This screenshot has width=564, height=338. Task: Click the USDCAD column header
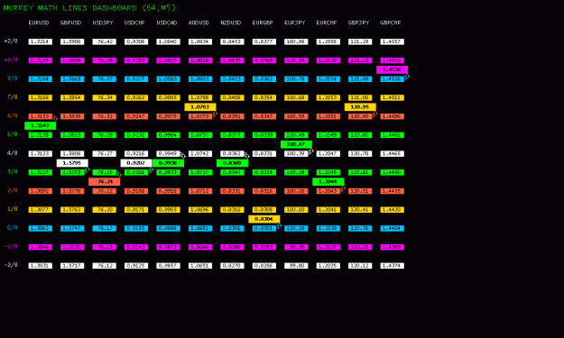tap(167, 23)
